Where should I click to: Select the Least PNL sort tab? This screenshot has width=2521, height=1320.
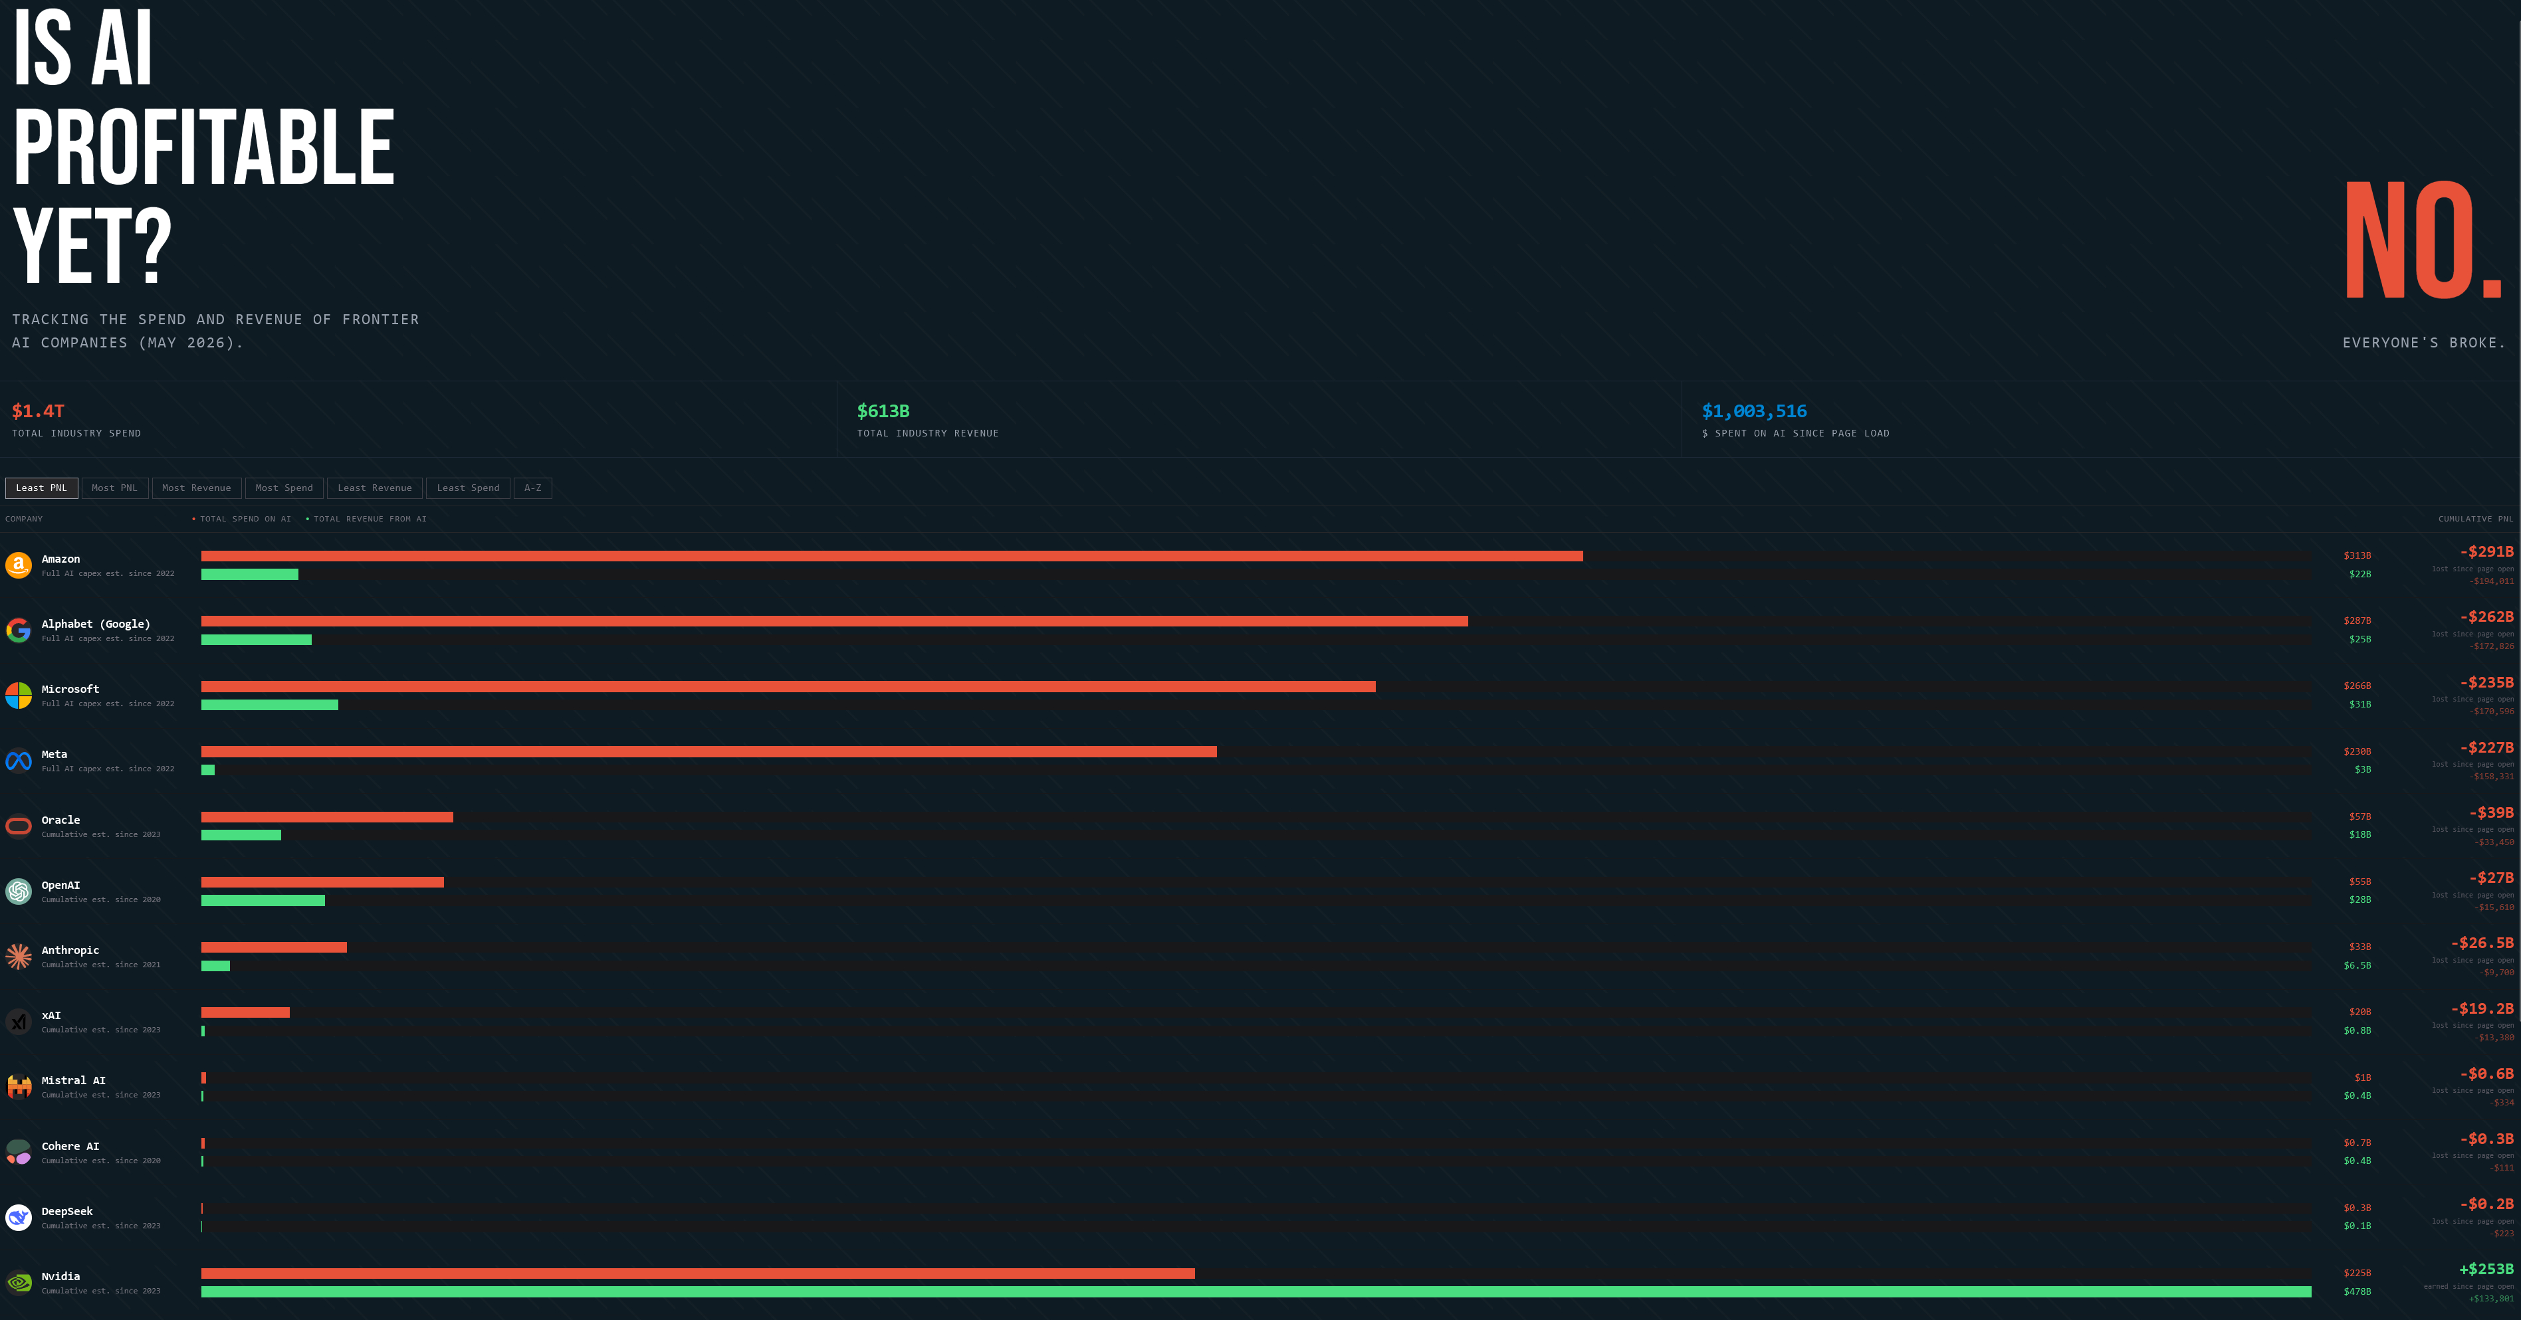tap(41, 488)
